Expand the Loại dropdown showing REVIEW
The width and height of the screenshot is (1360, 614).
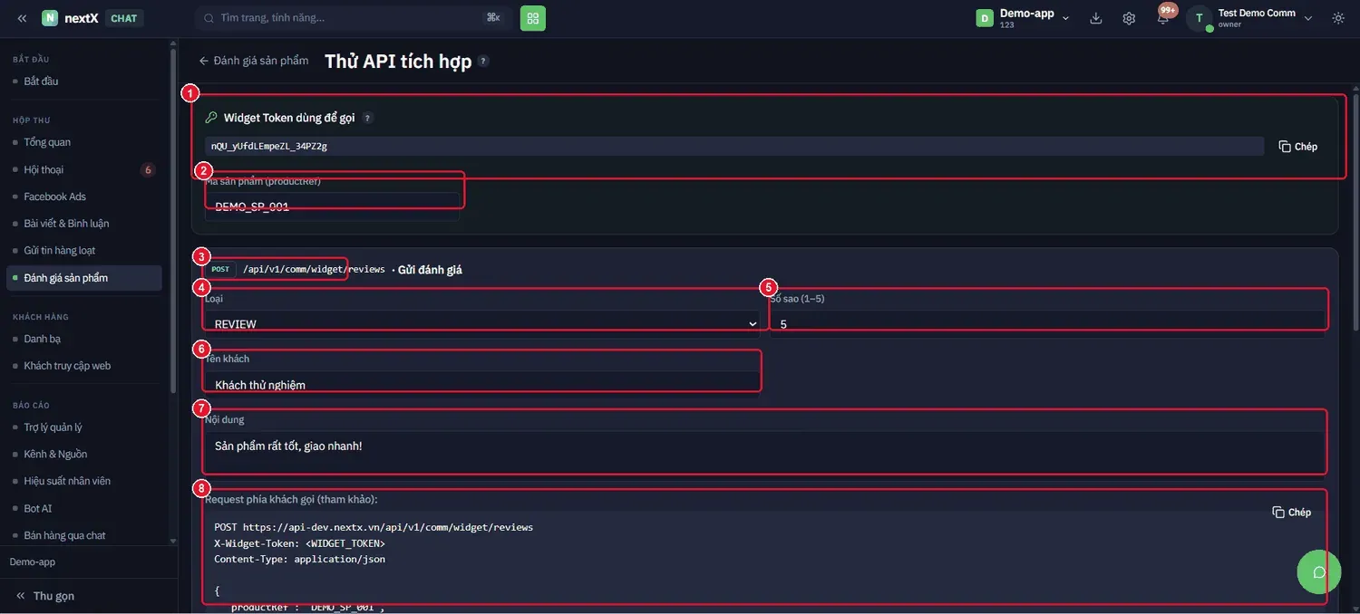(x=482, y=323)
